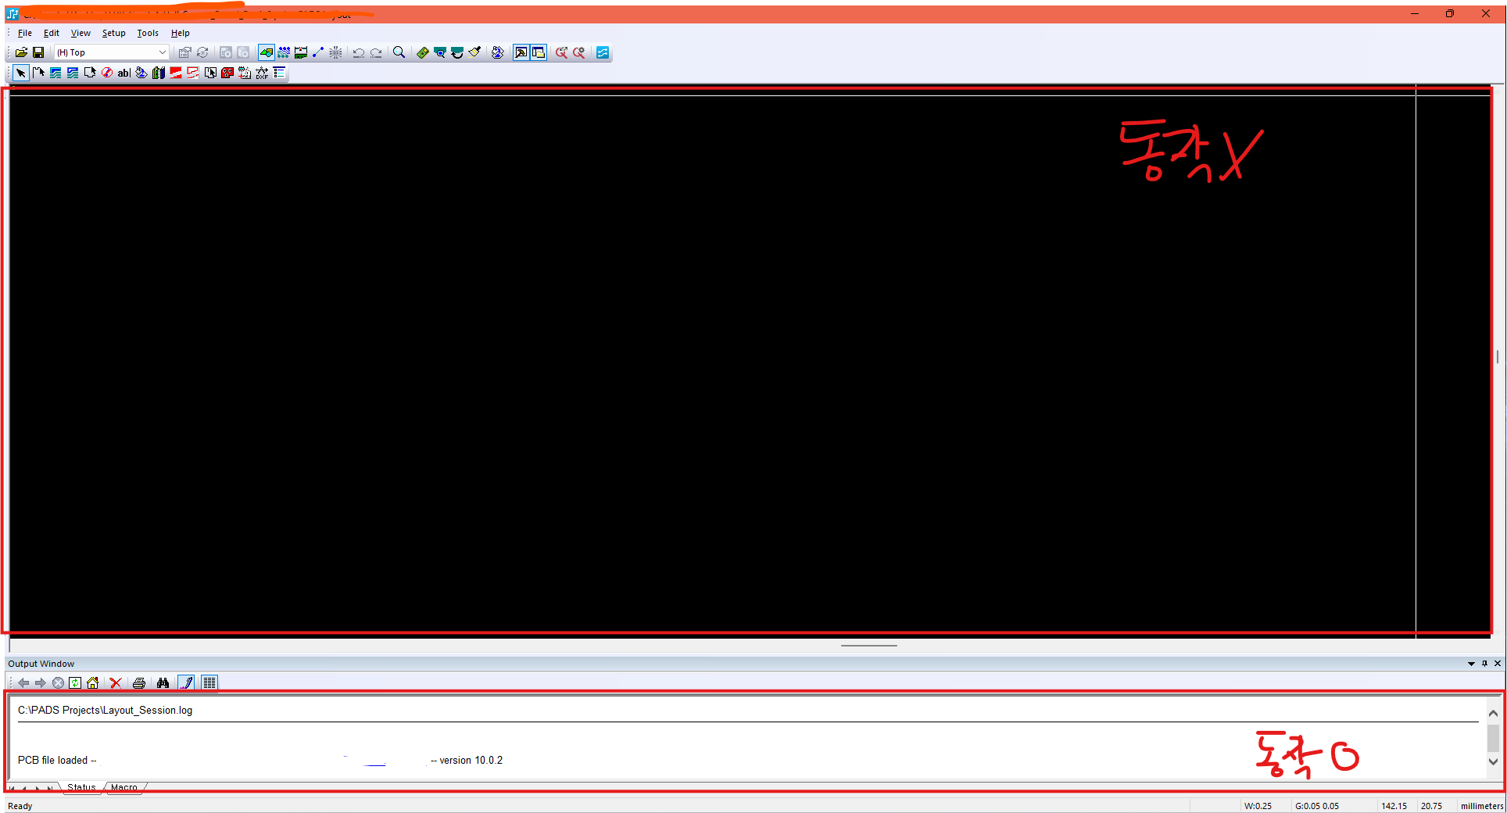This screenshot has width=1507, height=813.
Task: Click the printer icon in Output Window
Action: click(x=139, y=682)
